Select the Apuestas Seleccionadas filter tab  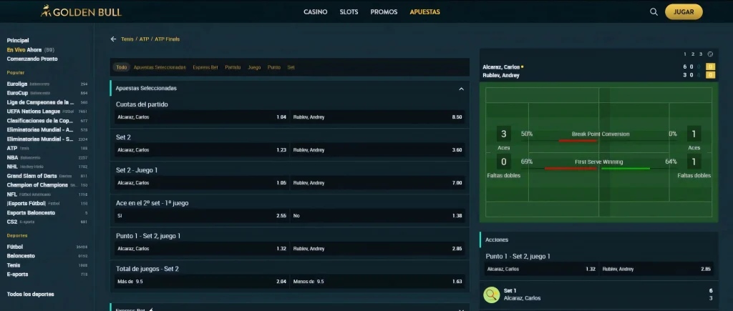click(160, 67)
